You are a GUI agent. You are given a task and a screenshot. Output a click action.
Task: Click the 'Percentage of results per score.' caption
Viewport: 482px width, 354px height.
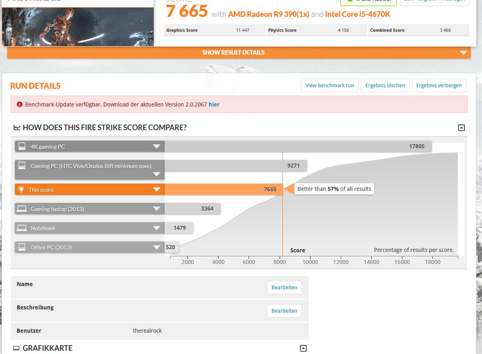[414, 250]
